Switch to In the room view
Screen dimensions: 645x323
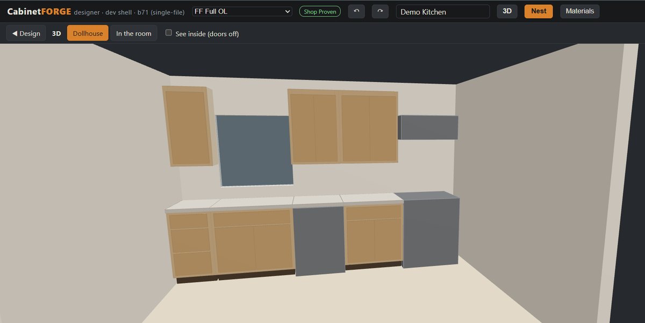[134, 33]
